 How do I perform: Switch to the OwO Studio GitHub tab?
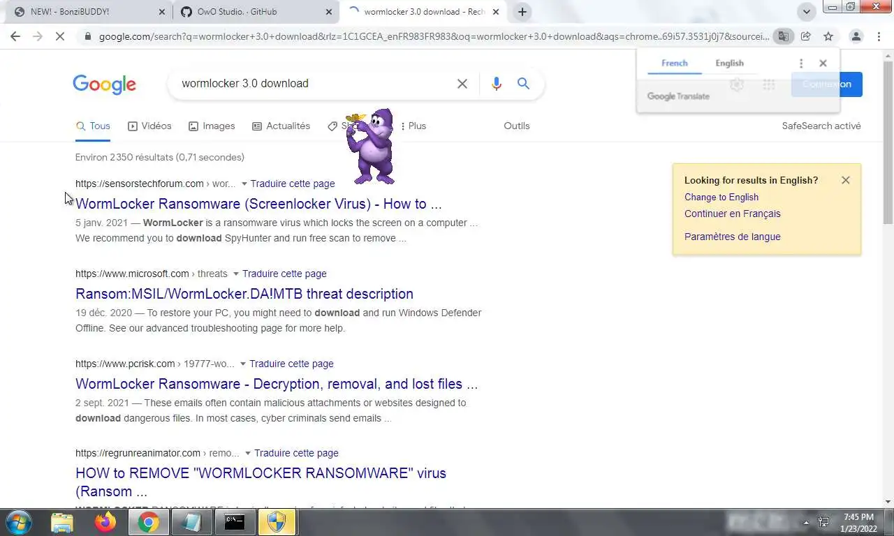[x=255, y=12]
